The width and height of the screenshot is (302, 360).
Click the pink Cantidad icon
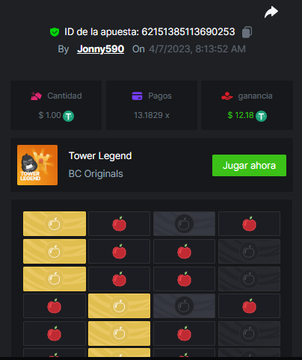[36, 96]
